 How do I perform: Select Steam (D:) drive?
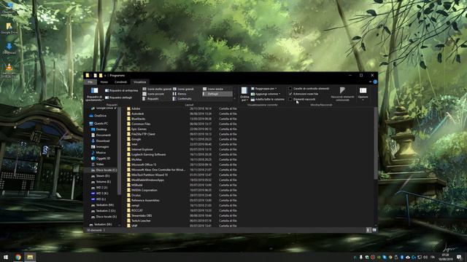coord(101,176)
